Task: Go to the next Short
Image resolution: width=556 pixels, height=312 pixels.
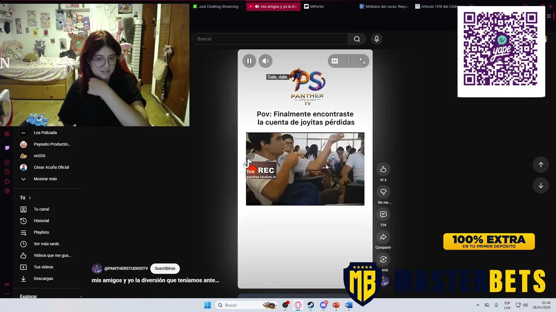Action: tap(541, 185)
